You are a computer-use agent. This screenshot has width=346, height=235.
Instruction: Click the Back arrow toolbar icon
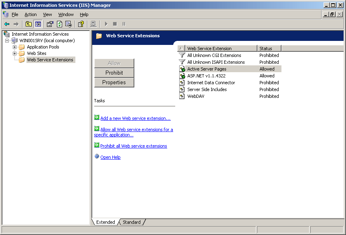tap(7, 24)
